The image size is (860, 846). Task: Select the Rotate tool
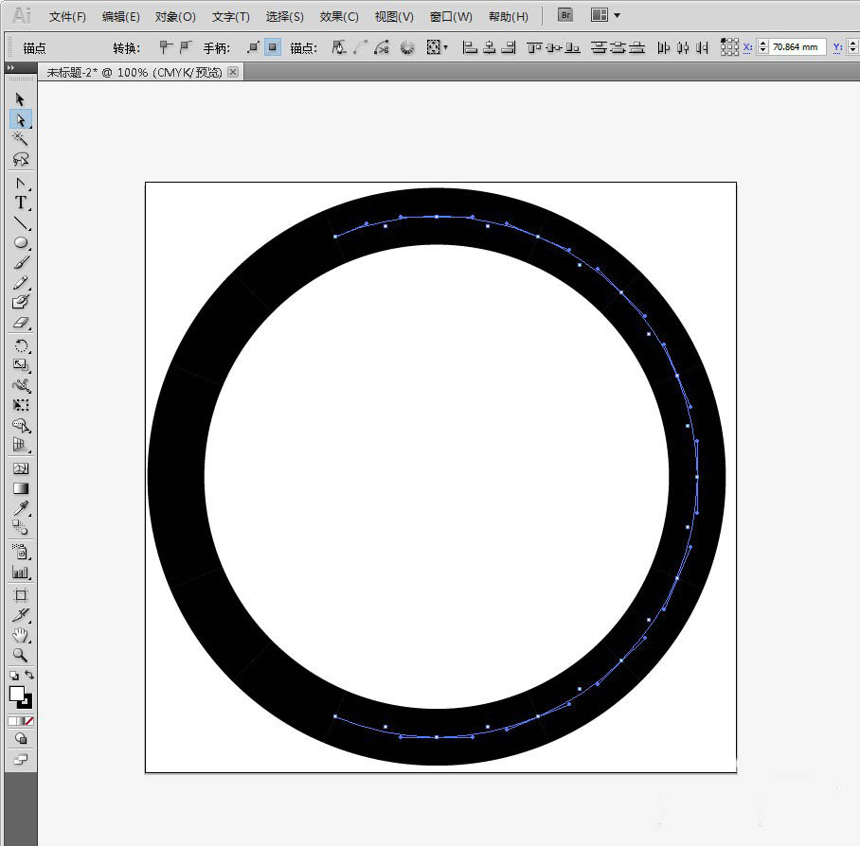[20, 346]
